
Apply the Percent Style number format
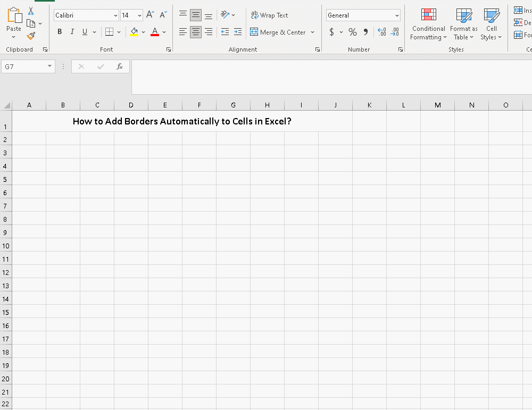point(353,32)
